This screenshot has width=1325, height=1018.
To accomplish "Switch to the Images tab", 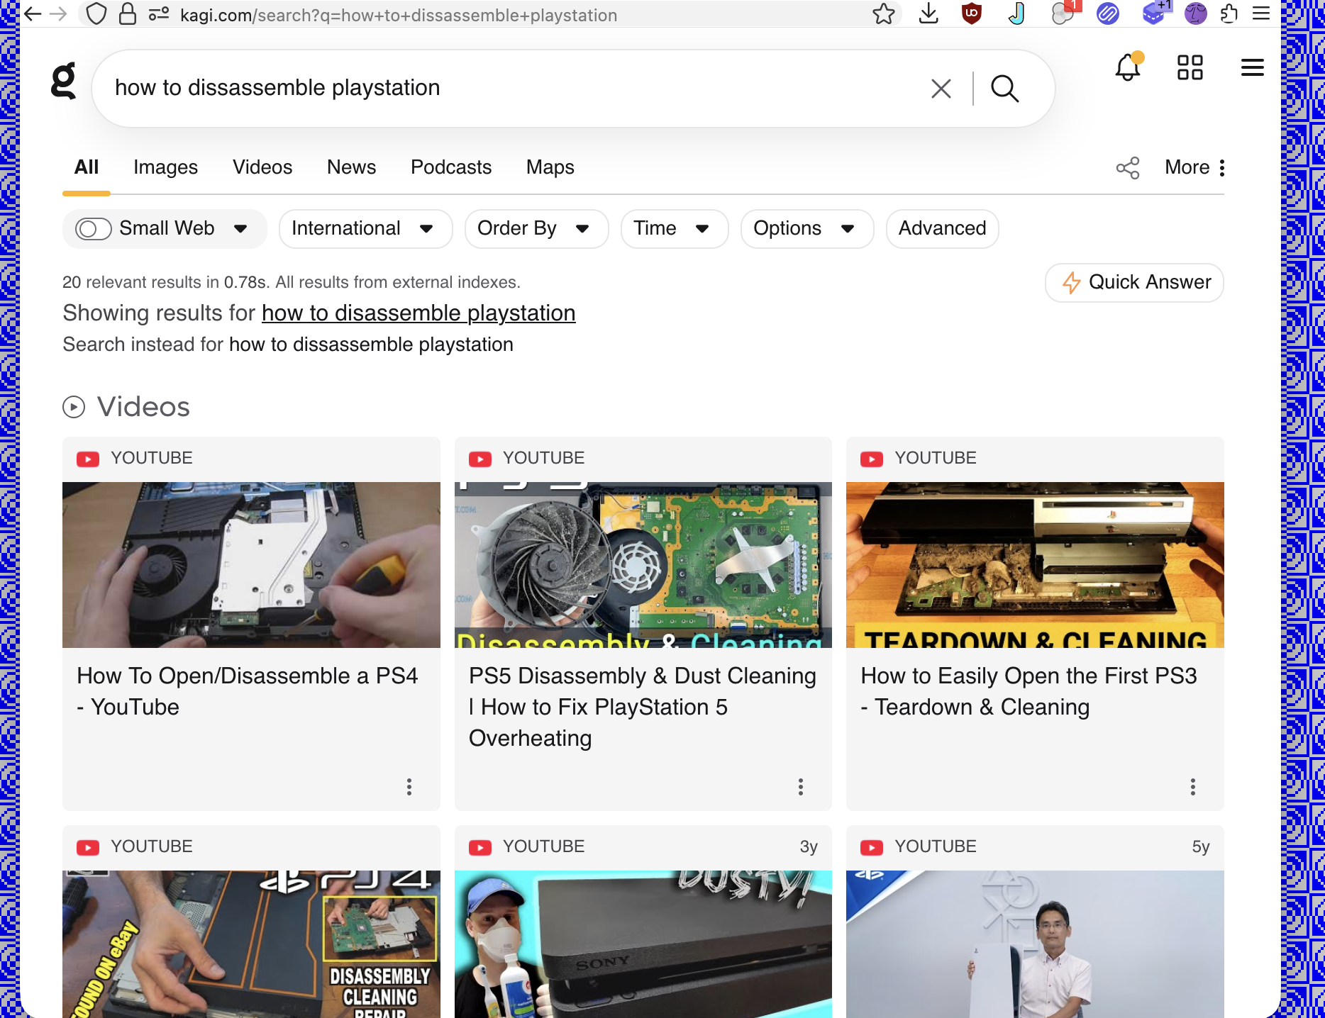I will [x=165, y=167].
